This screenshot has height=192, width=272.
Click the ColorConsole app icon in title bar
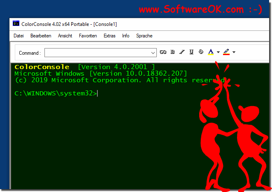(16, 23)
